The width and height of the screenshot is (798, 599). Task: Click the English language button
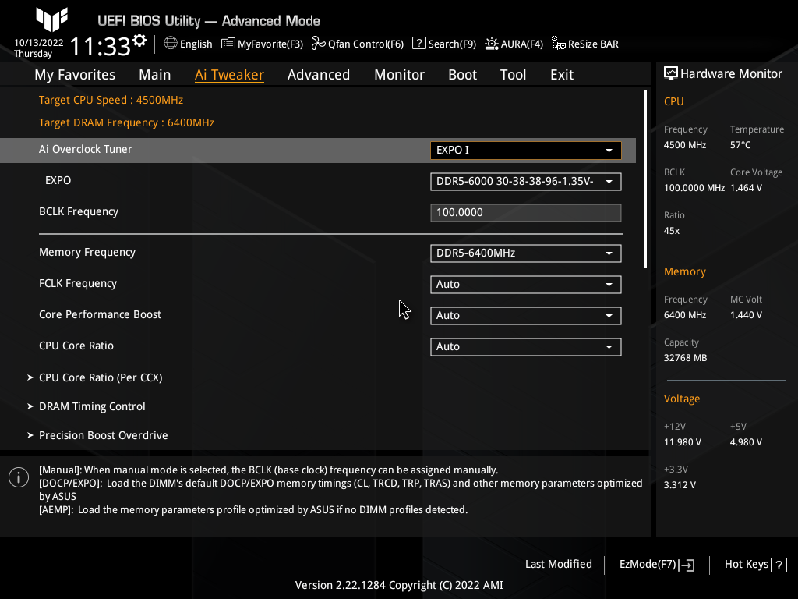pyautogui.click(x=189, y=44)
